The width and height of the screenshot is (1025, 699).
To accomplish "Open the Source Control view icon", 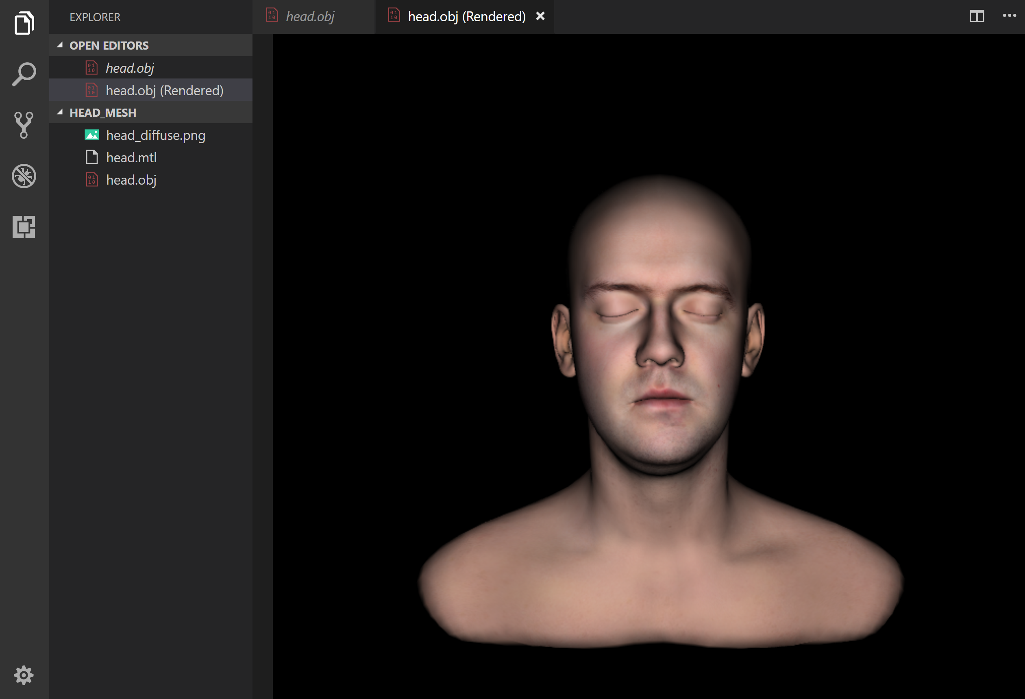I will [24, 125].
